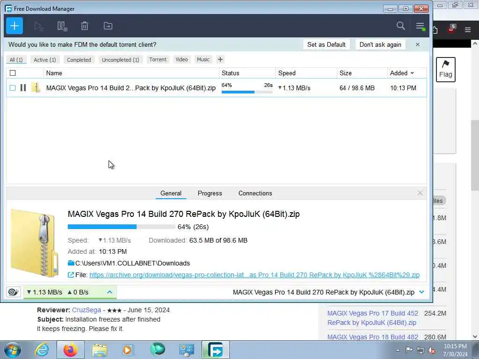Add a new filter tag with plus
The height and width of the screenshot is (359, 479).
tap(220, 59)
